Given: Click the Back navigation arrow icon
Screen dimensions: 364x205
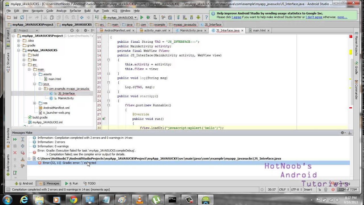Looking at the screenshot, I should click(82, 18).
